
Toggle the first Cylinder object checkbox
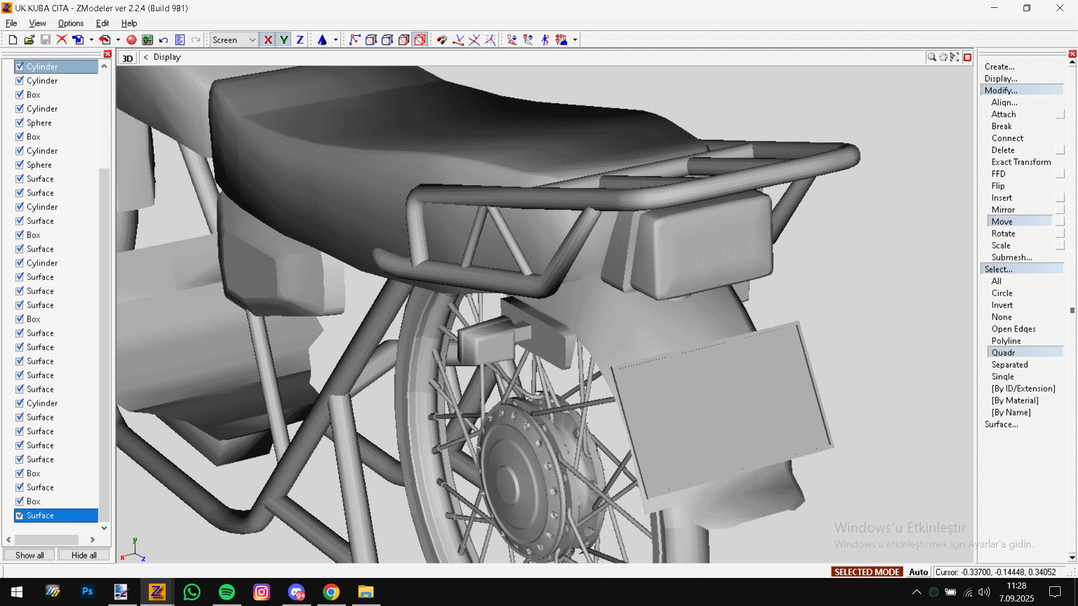pyautogui.click(x=20, y=67)
